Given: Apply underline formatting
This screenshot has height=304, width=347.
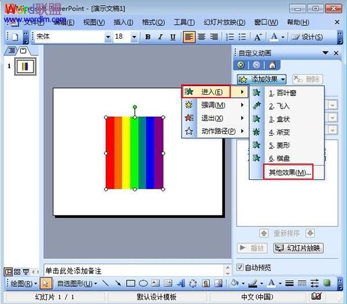Looking at the screenshot, I should [173, 37].
